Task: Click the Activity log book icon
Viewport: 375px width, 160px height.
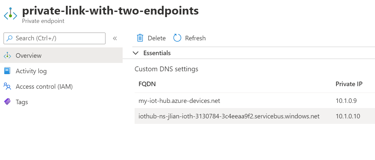Action: [x=7, y=71]
